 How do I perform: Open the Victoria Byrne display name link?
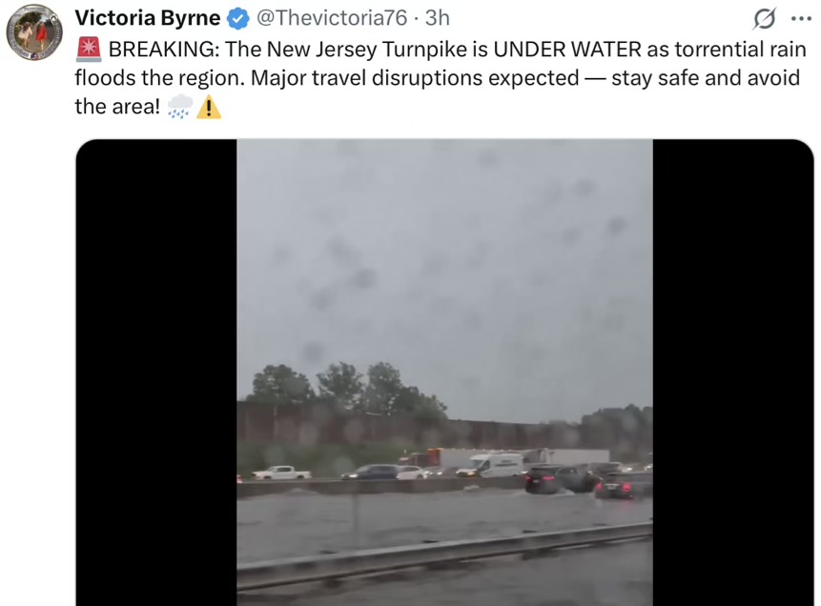[x=148, y=18]
